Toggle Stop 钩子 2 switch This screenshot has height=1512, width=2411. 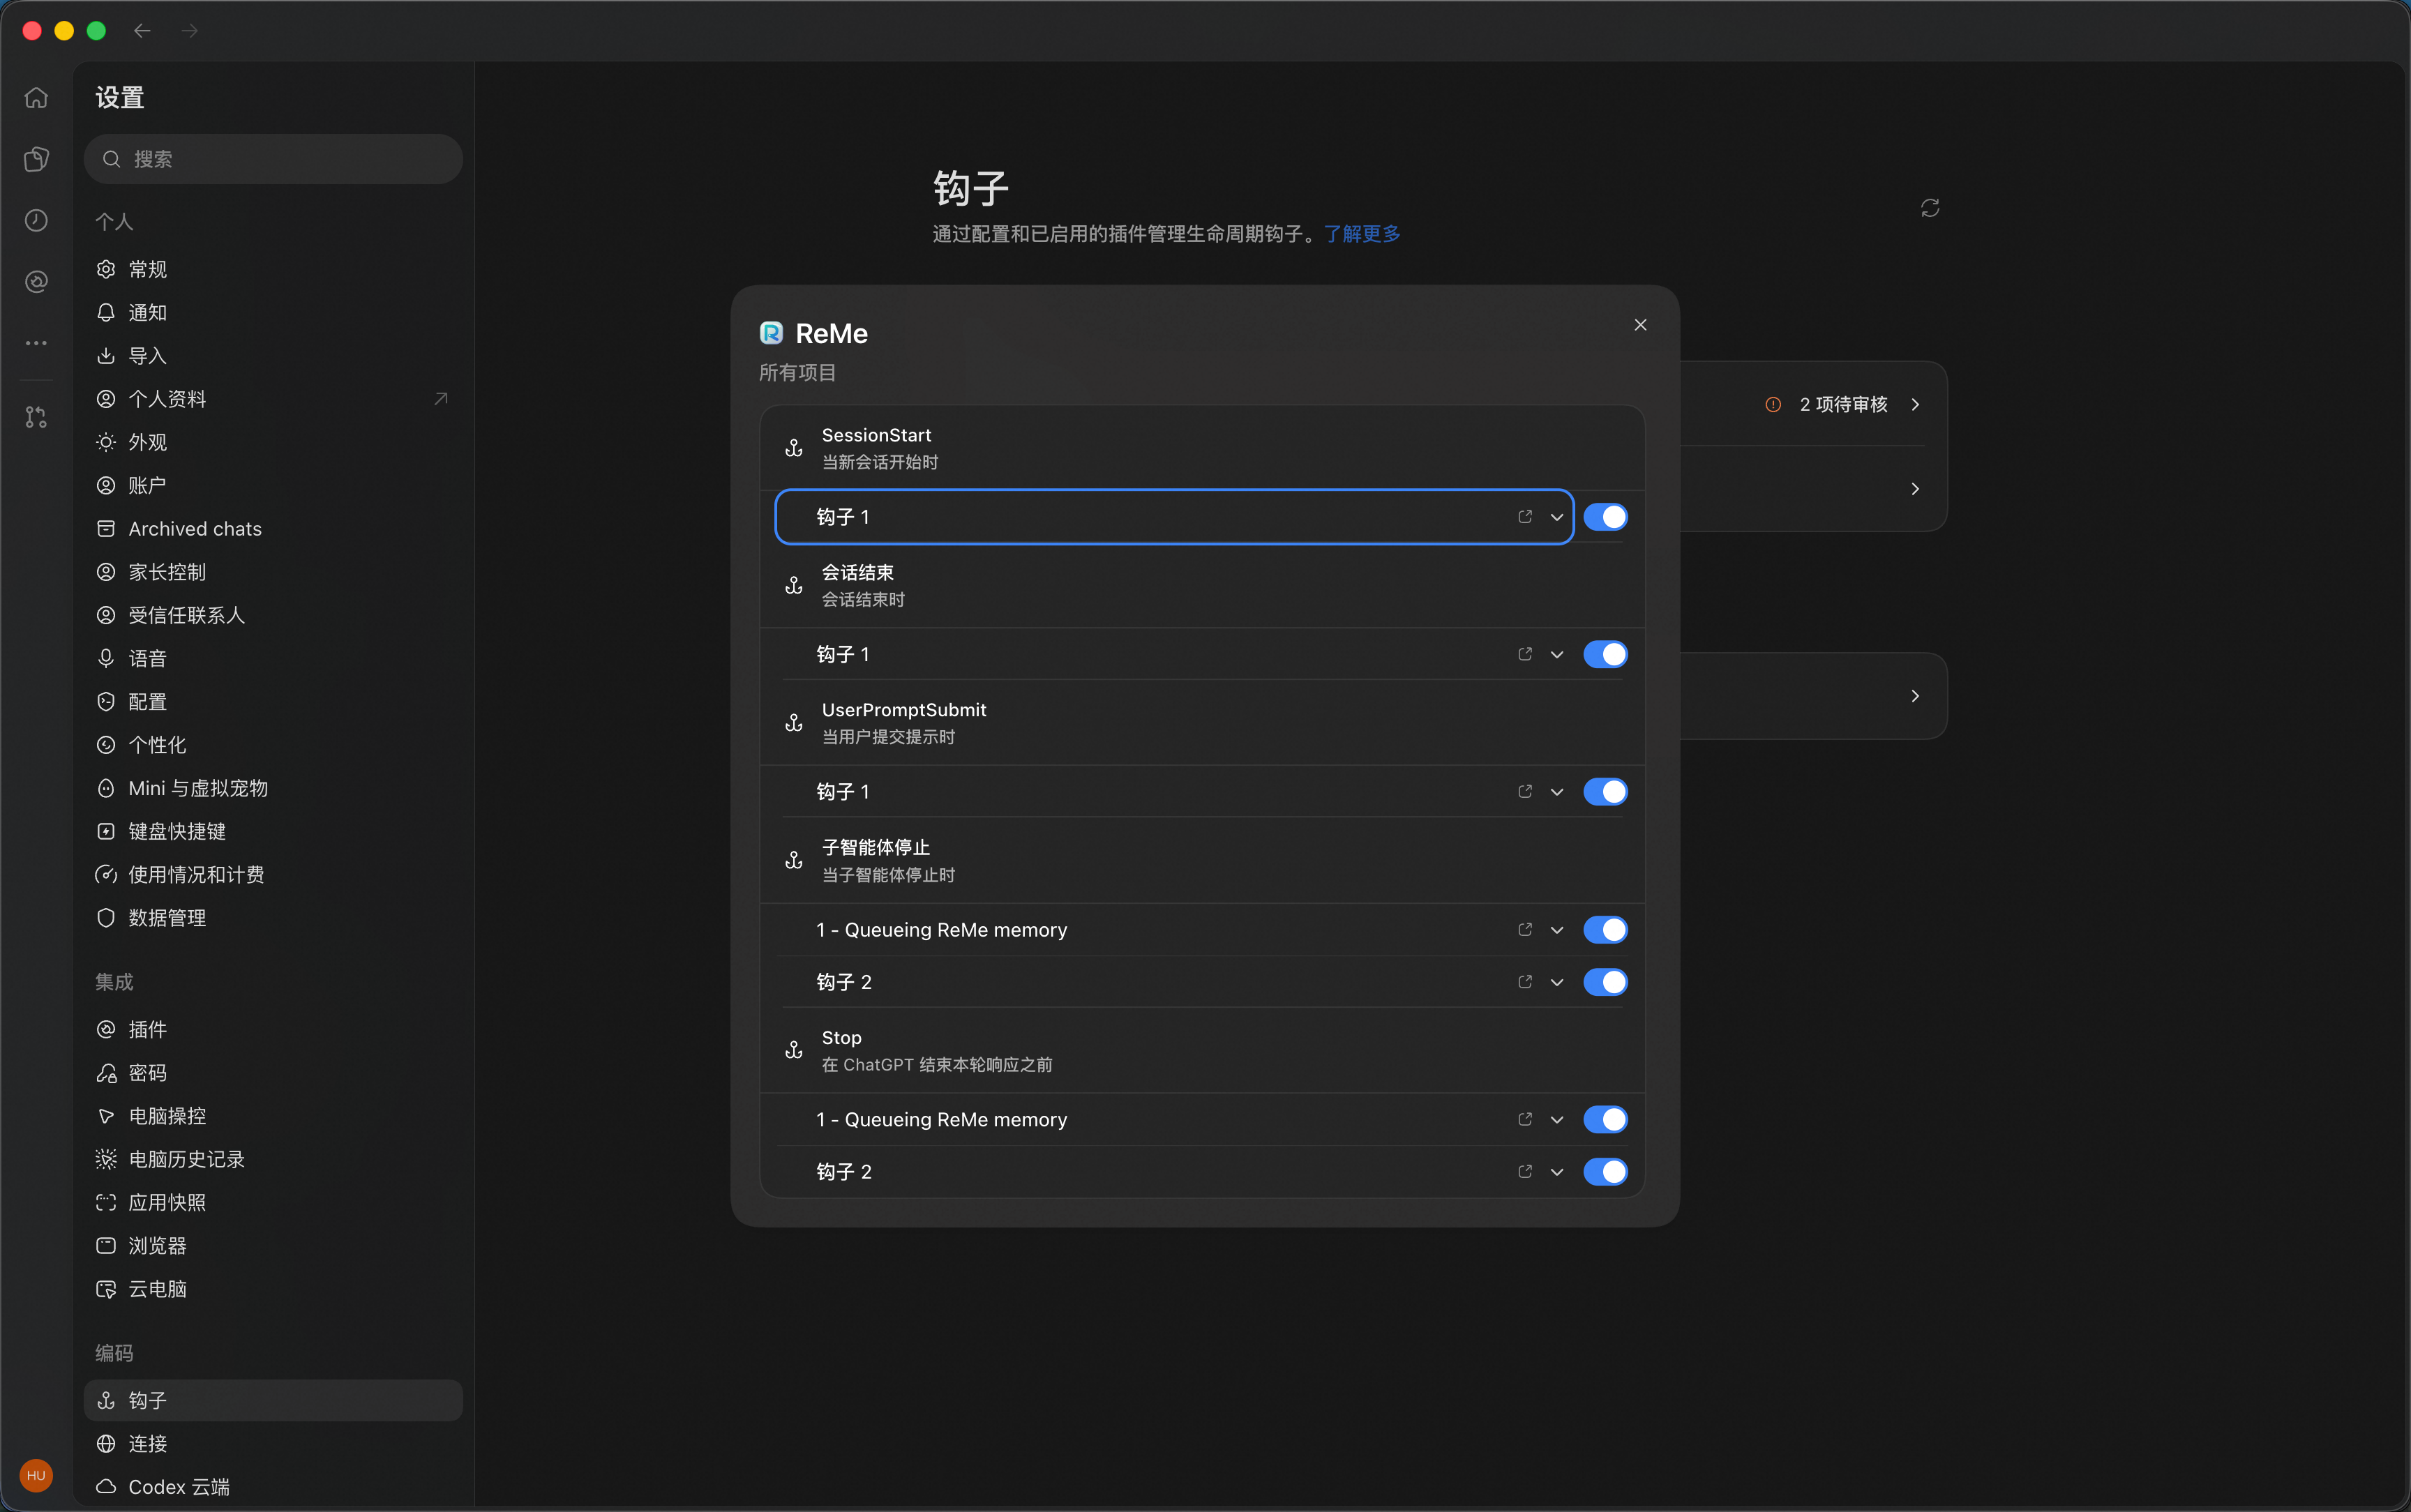tap(1605, 1172)
